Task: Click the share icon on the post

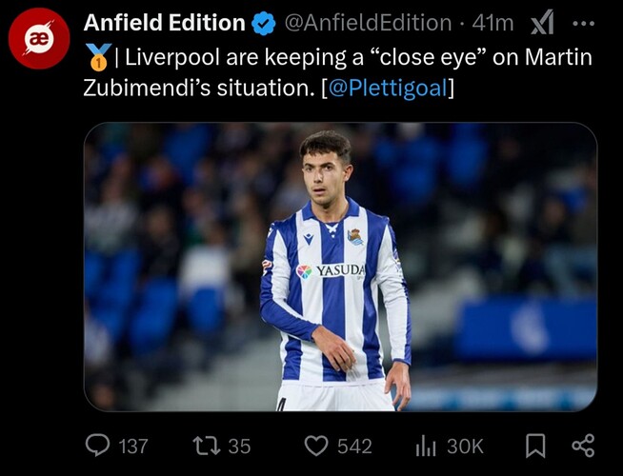Action: [x=583, y=445]
